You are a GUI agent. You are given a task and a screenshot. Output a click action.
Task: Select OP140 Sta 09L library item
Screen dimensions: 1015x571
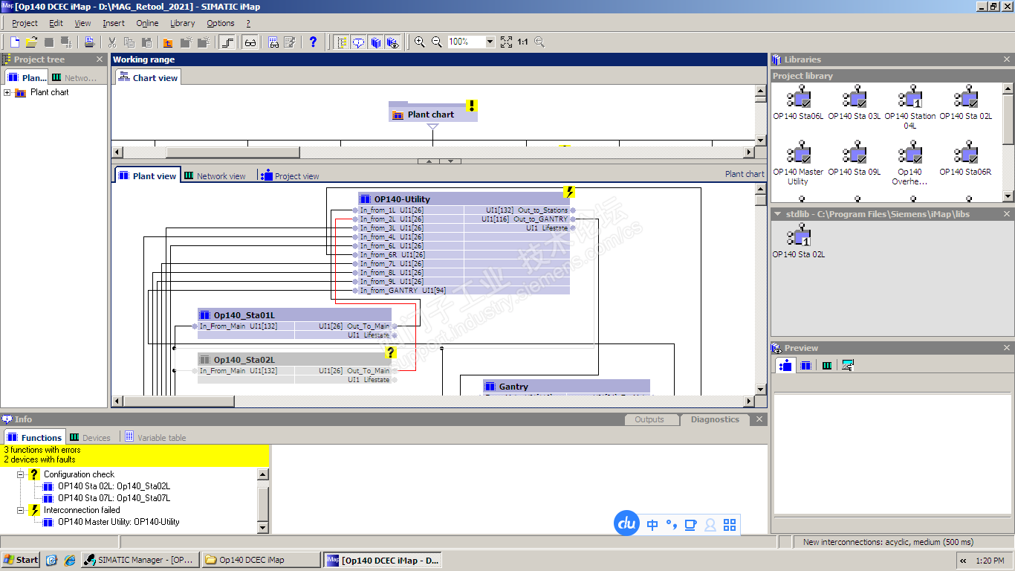855,158
